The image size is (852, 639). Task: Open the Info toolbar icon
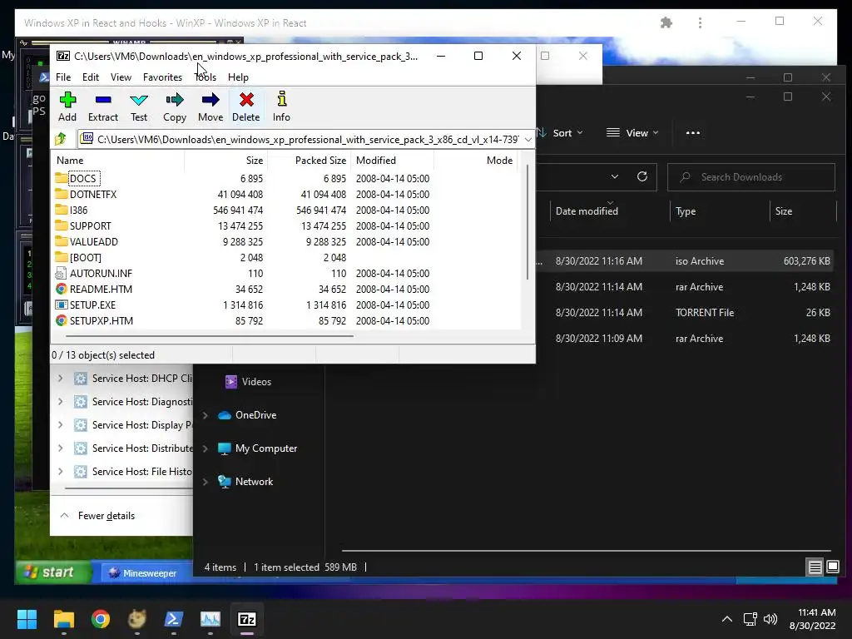pos(281,106)
